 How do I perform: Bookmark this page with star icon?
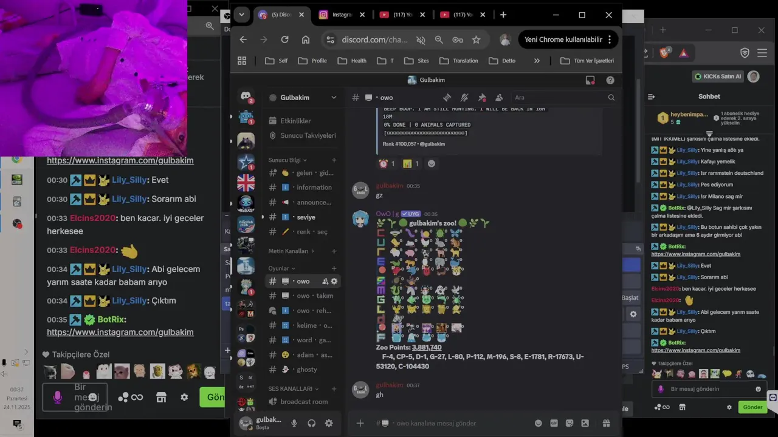tap(476, 39)
